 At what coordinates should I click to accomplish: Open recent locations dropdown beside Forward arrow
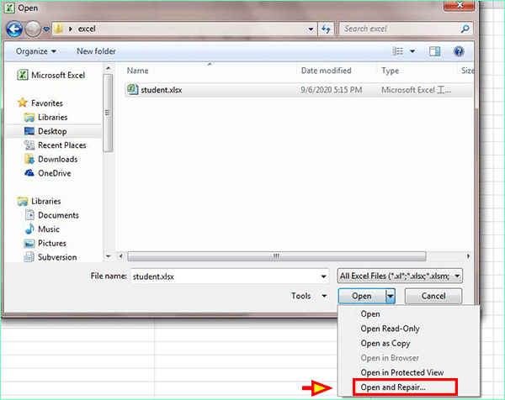(46, 29)
